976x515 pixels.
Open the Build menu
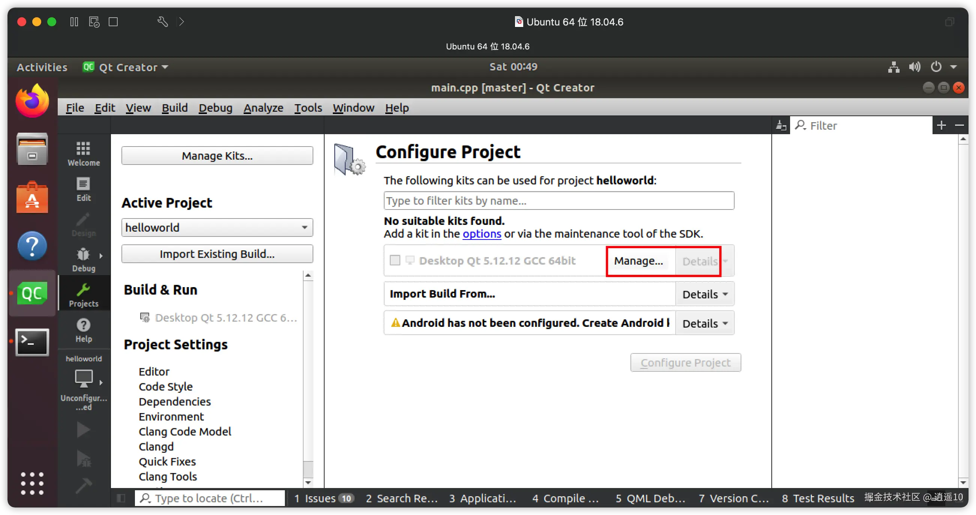click(175, 108)
